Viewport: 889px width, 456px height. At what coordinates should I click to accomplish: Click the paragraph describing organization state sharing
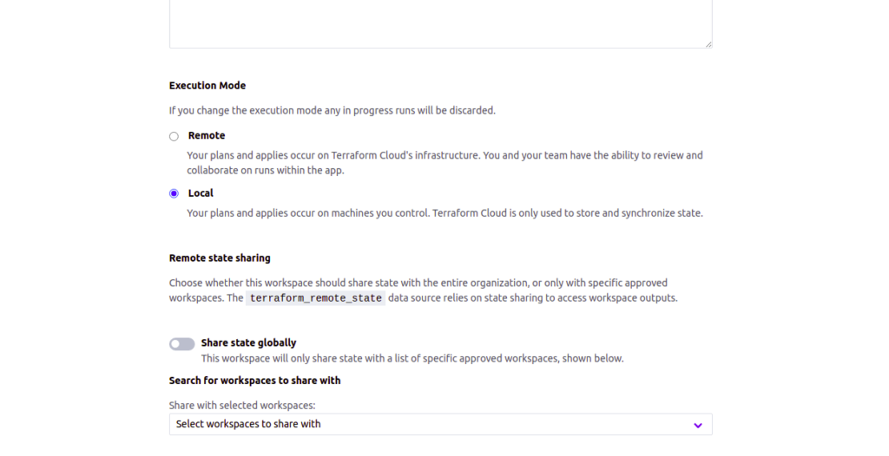click(424, 290)
